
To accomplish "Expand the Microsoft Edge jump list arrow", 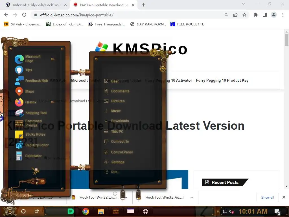I will (x=53, y=59).
